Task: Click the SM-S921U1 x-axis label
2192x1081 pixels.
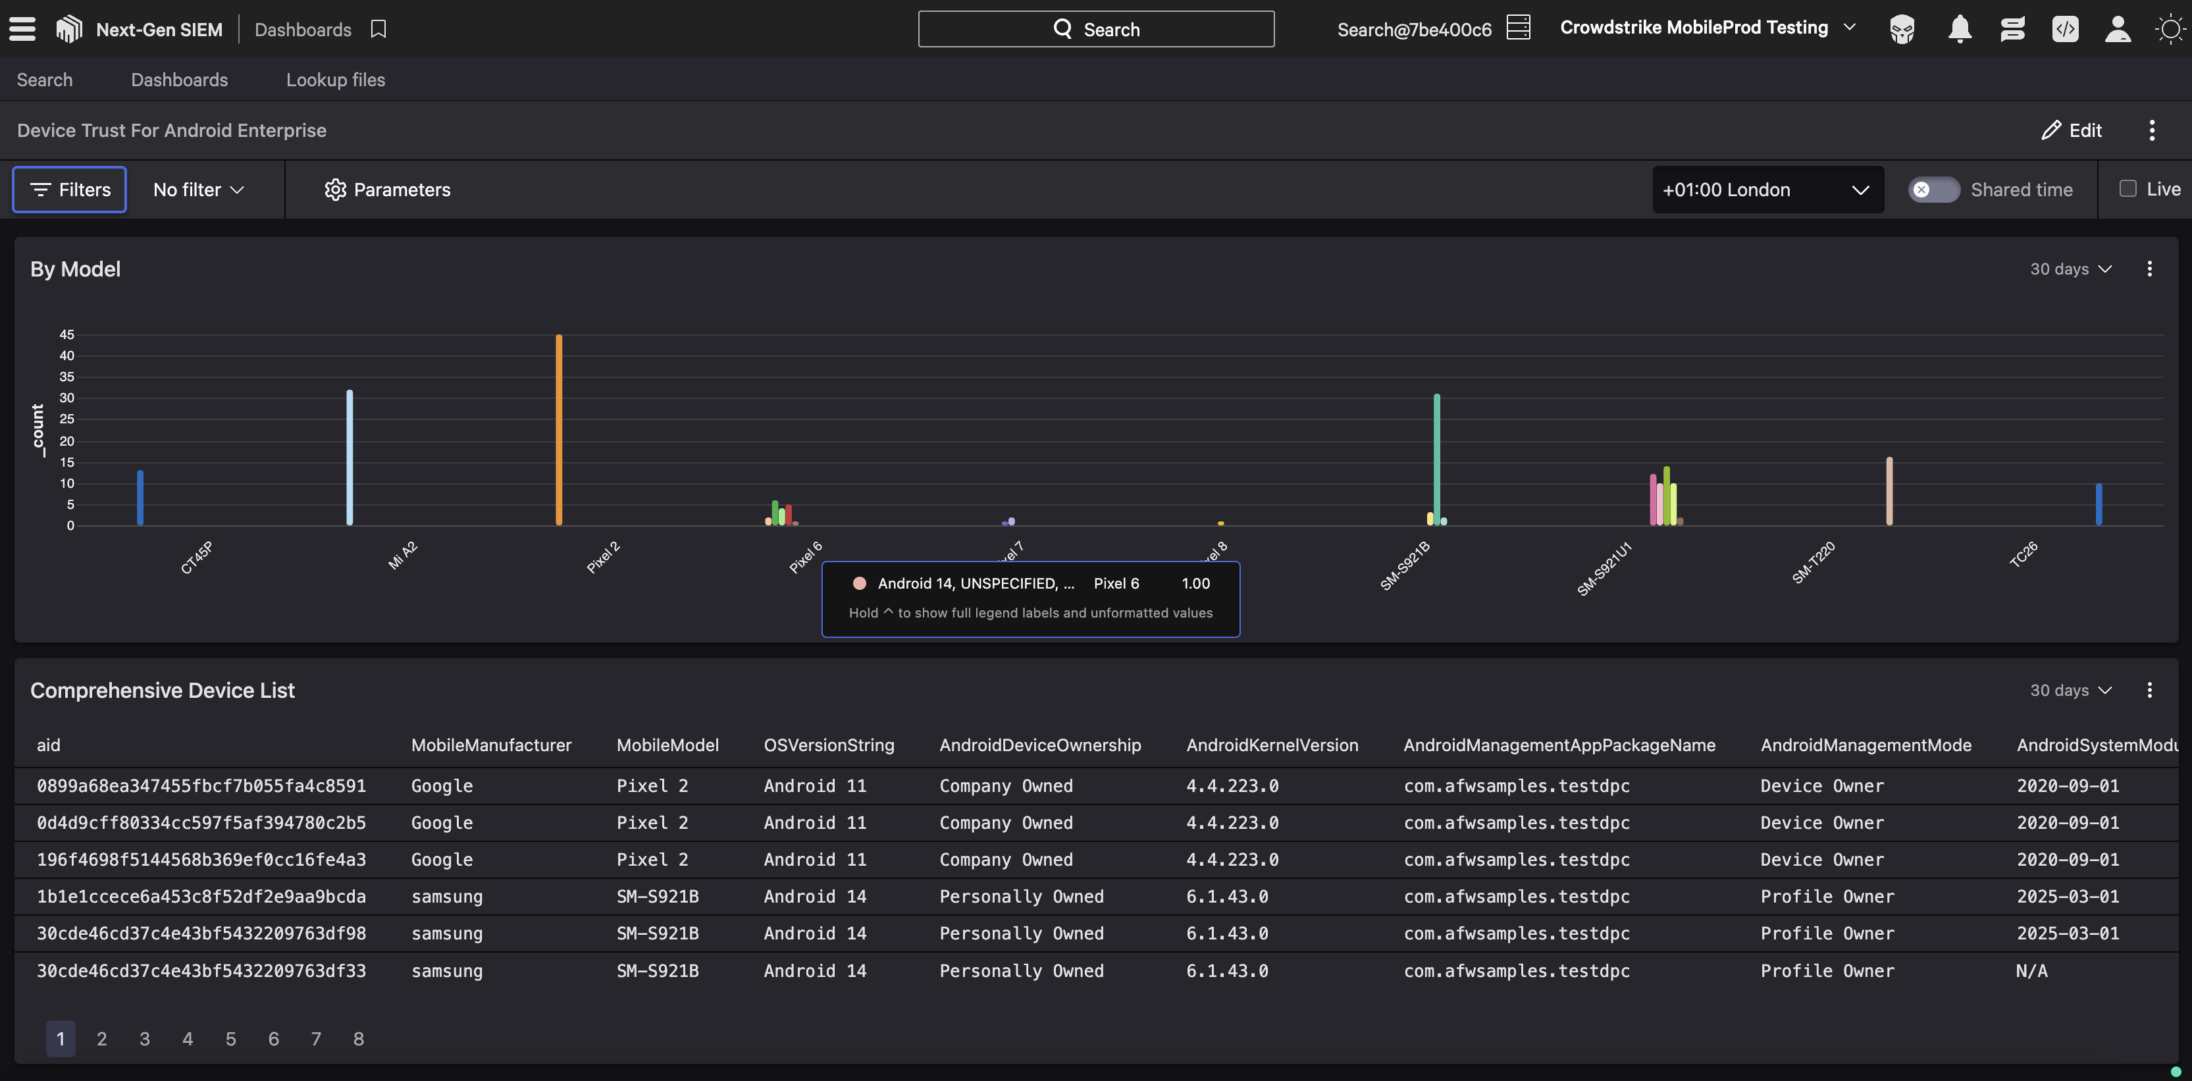Action: coord(1604,569)
